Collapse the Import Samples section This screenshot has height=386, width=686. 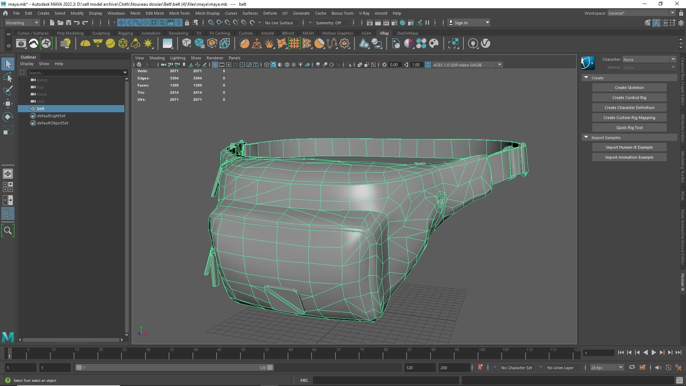point(586,137)
